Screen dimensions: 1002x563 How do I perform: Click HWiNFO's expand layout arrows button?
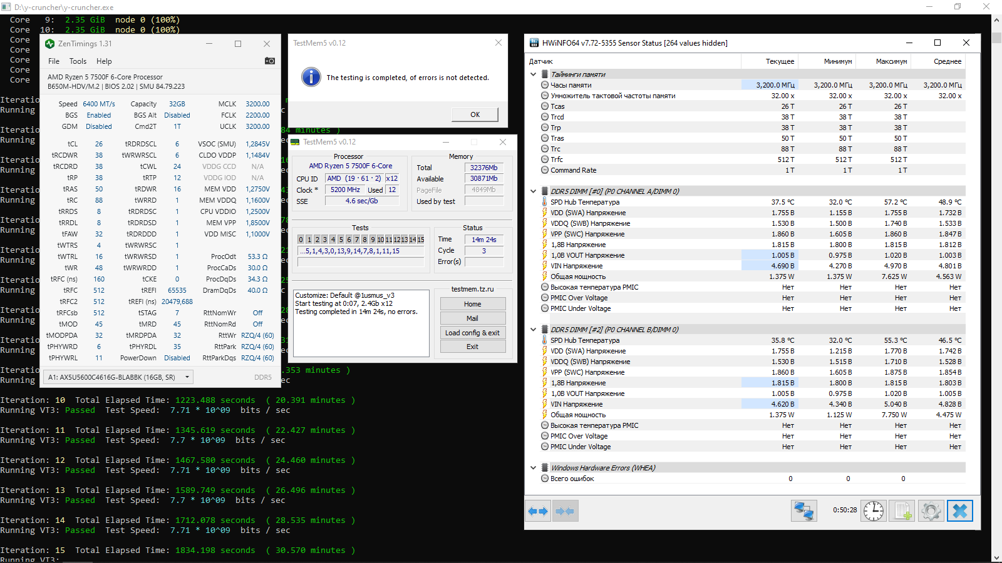538,511
